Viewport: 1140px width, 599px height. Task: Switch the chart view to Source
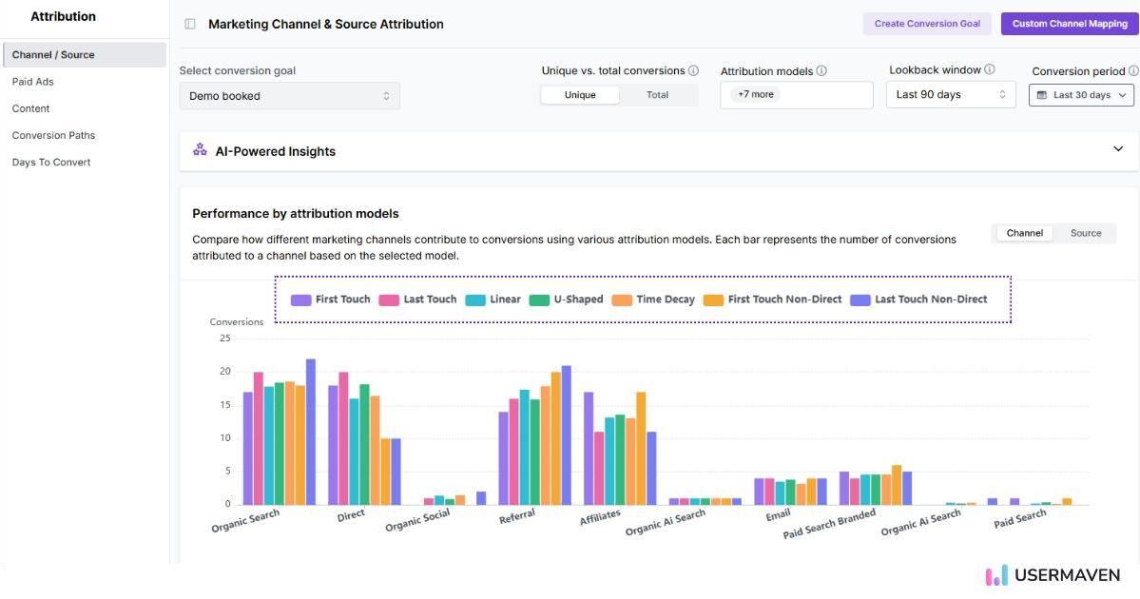(x=1086, y=232)
